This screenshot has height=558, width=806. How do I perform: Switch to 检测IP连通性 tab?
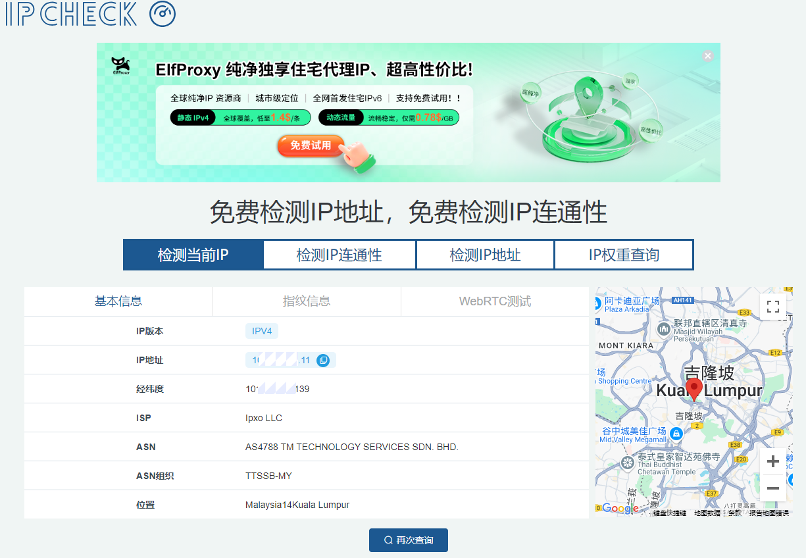340,255
